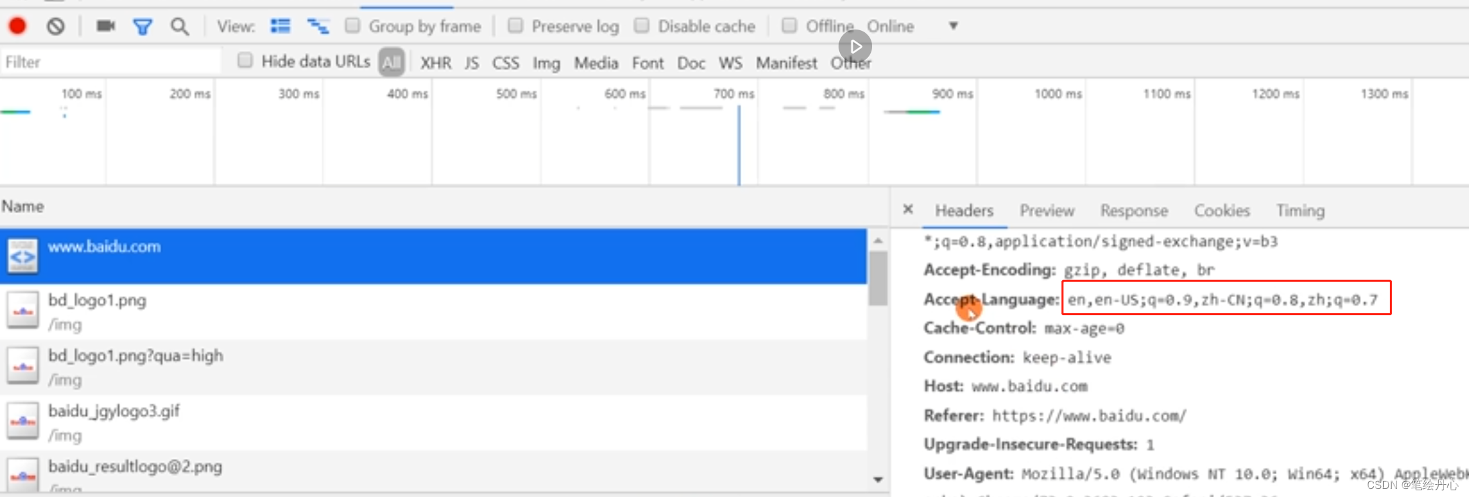The height and width of the screenshot is (497, 1469).
Task: Filter requests by Media
Action: 596,63
